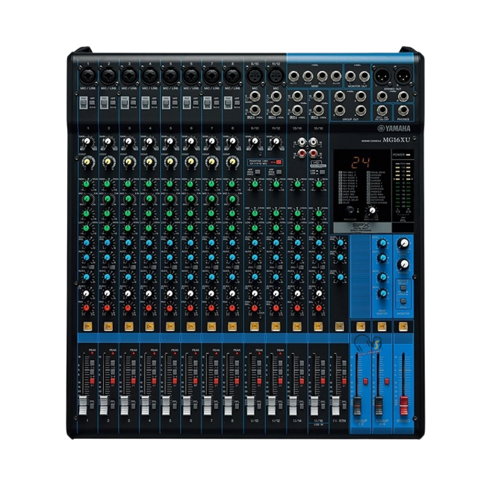Screen dimensions: 490x490
Task: Toggle the ON button above the STEREO fader
Action: coord(402,326)
